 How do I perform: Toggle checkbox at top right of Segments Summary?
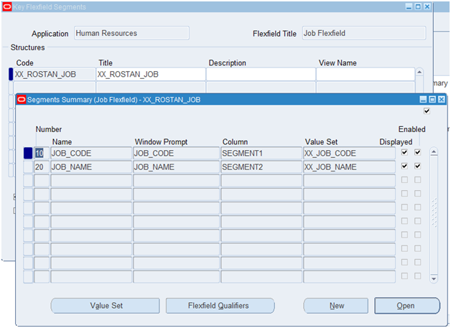[x=427, y=111]
